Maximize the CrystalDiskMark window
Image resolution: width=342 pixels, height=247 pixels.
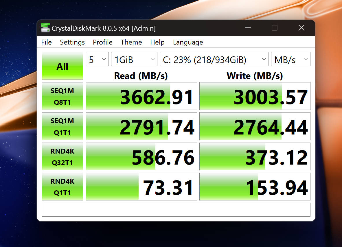pos(275,28)
